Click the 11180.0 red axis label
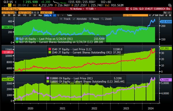 [x=8, y=52]
